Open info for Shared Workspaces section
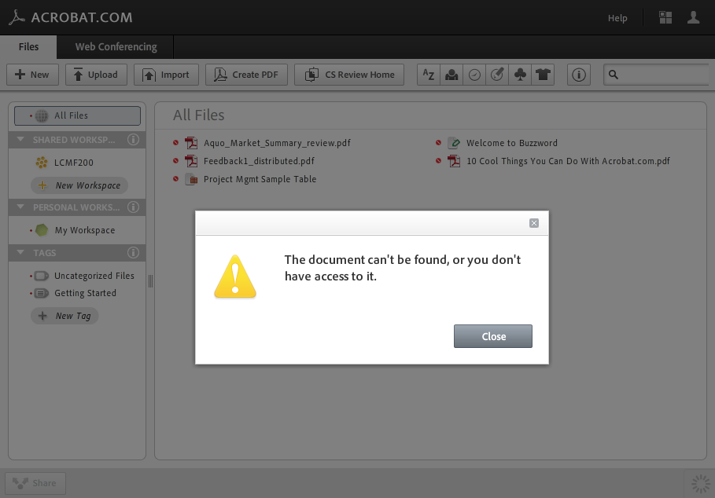715x498 pixels. click(133, 140)
